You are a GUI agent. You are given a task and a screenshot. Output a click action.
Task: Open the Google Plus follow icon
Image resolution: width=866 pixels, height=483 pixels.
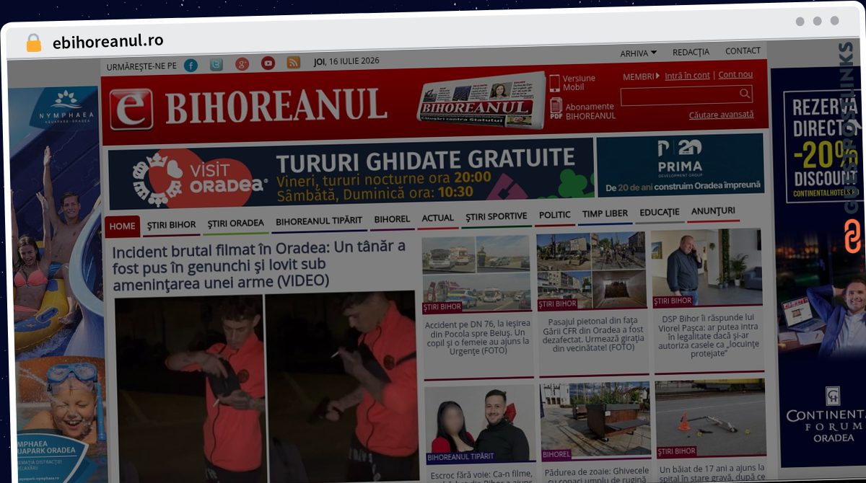[242, 64]
